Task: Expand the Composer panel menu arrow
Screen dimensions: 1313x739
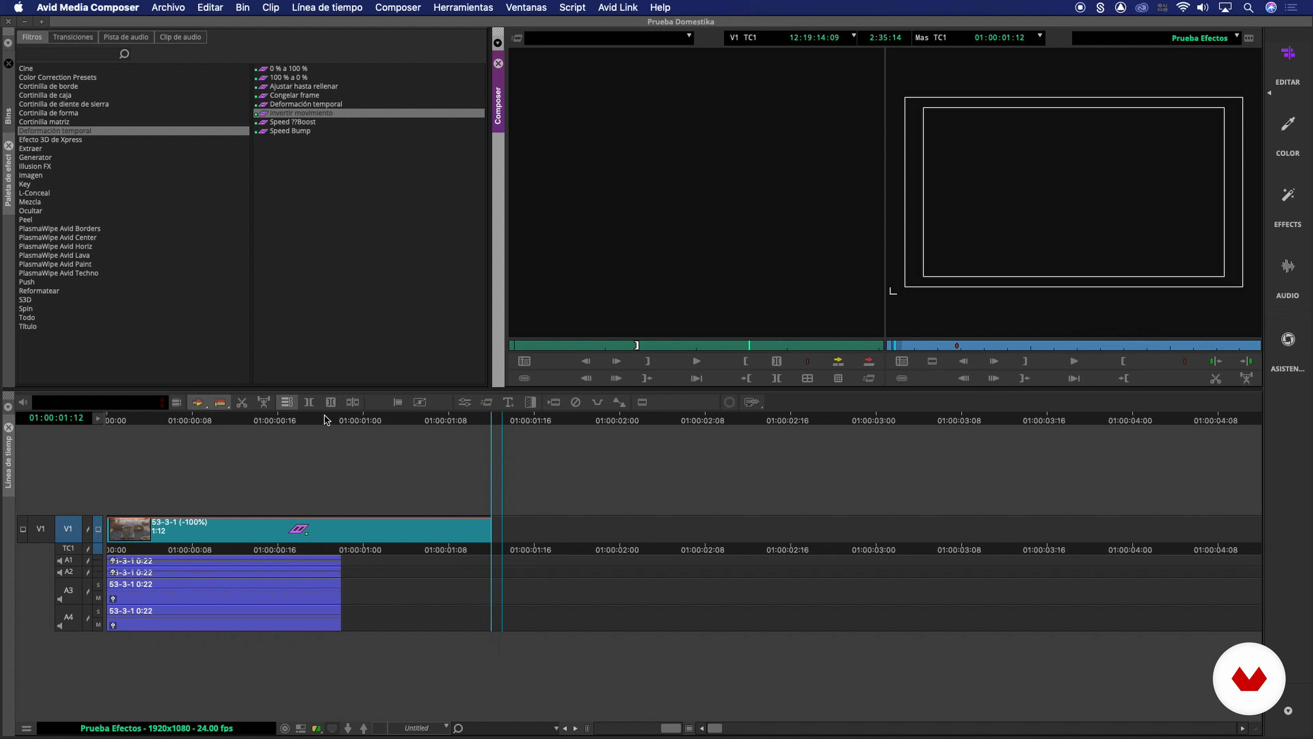Action: pyautogui.click(x=498, y=43)
